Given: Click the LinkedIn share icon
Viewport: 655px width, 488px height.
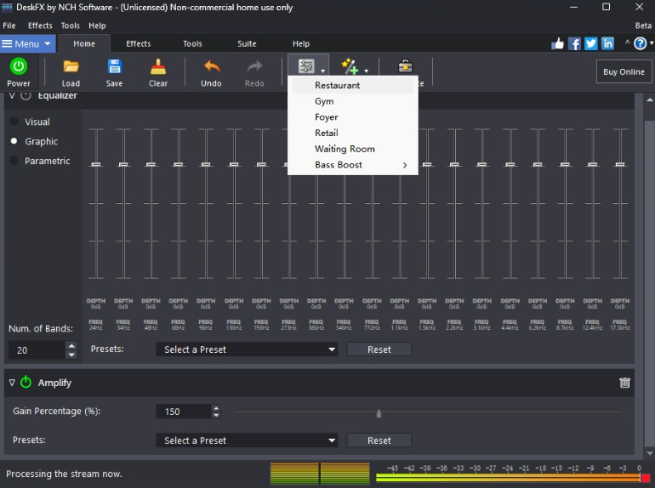Looking at the screenshot, I should pyautogui.click(x=607, y=43).
